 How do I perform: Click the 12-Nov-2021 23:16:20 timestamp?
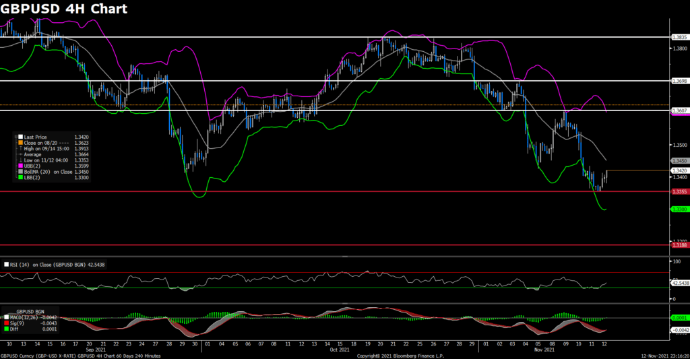point(665,356)
